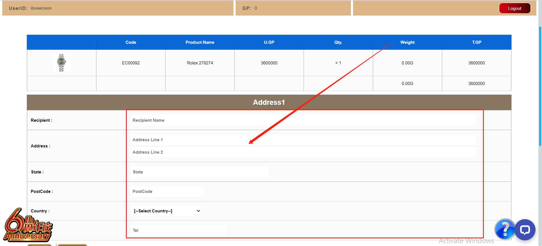Focus the State input field

click(200, 172)
